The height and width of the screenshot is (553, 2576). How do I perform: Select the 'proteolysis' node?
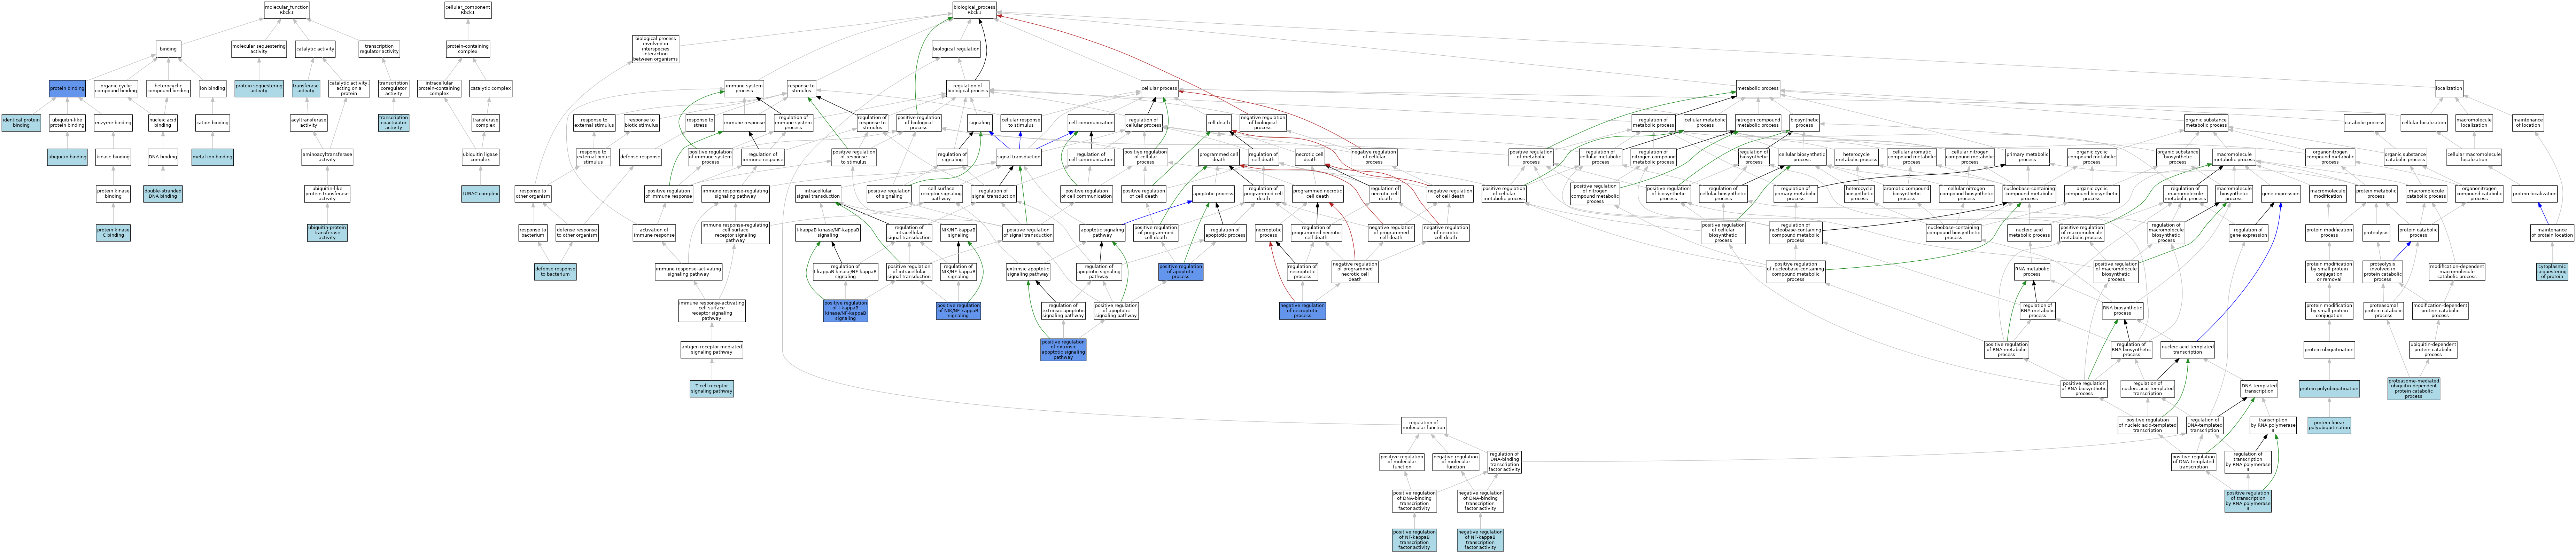pyautogui.click(x=2376, y=233)
